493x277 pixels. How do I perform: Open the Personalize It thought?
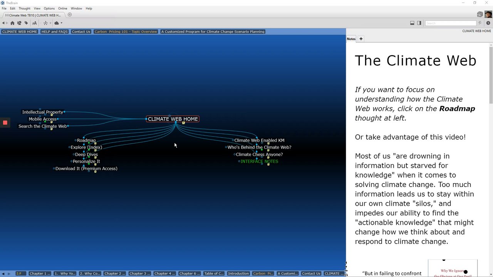pos(86,162)
